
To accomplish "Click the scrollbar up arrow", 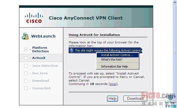I will tap(175, 2).
